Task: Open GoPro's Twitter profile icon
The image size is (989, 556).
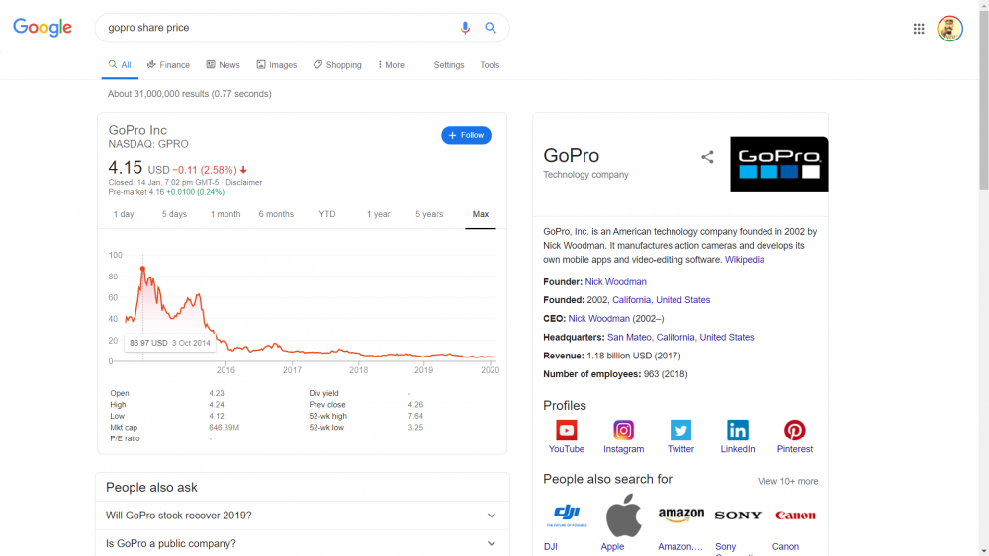Action: [680, 430]
